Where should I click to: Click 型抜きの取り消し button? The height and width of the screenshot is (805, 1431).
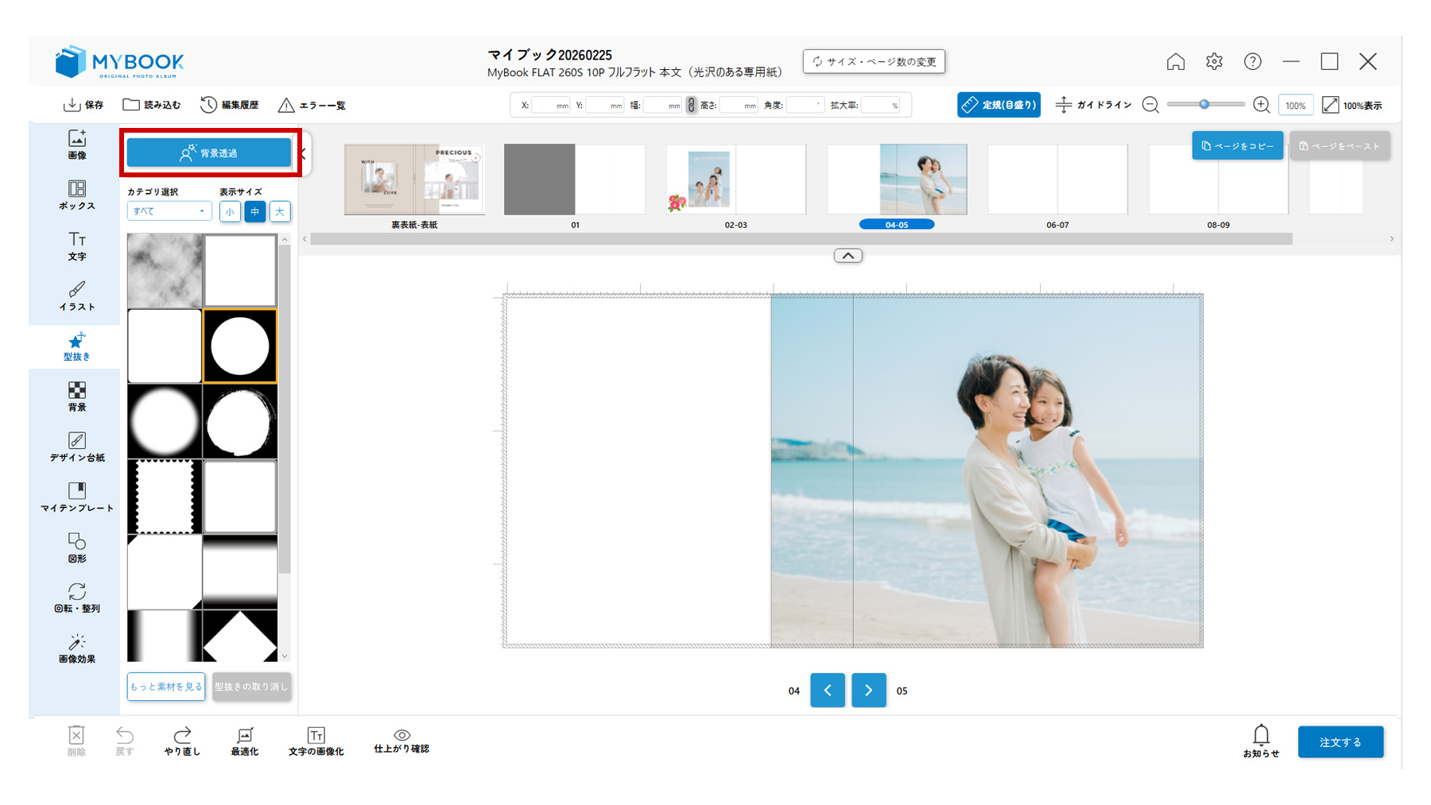[251, 687]
